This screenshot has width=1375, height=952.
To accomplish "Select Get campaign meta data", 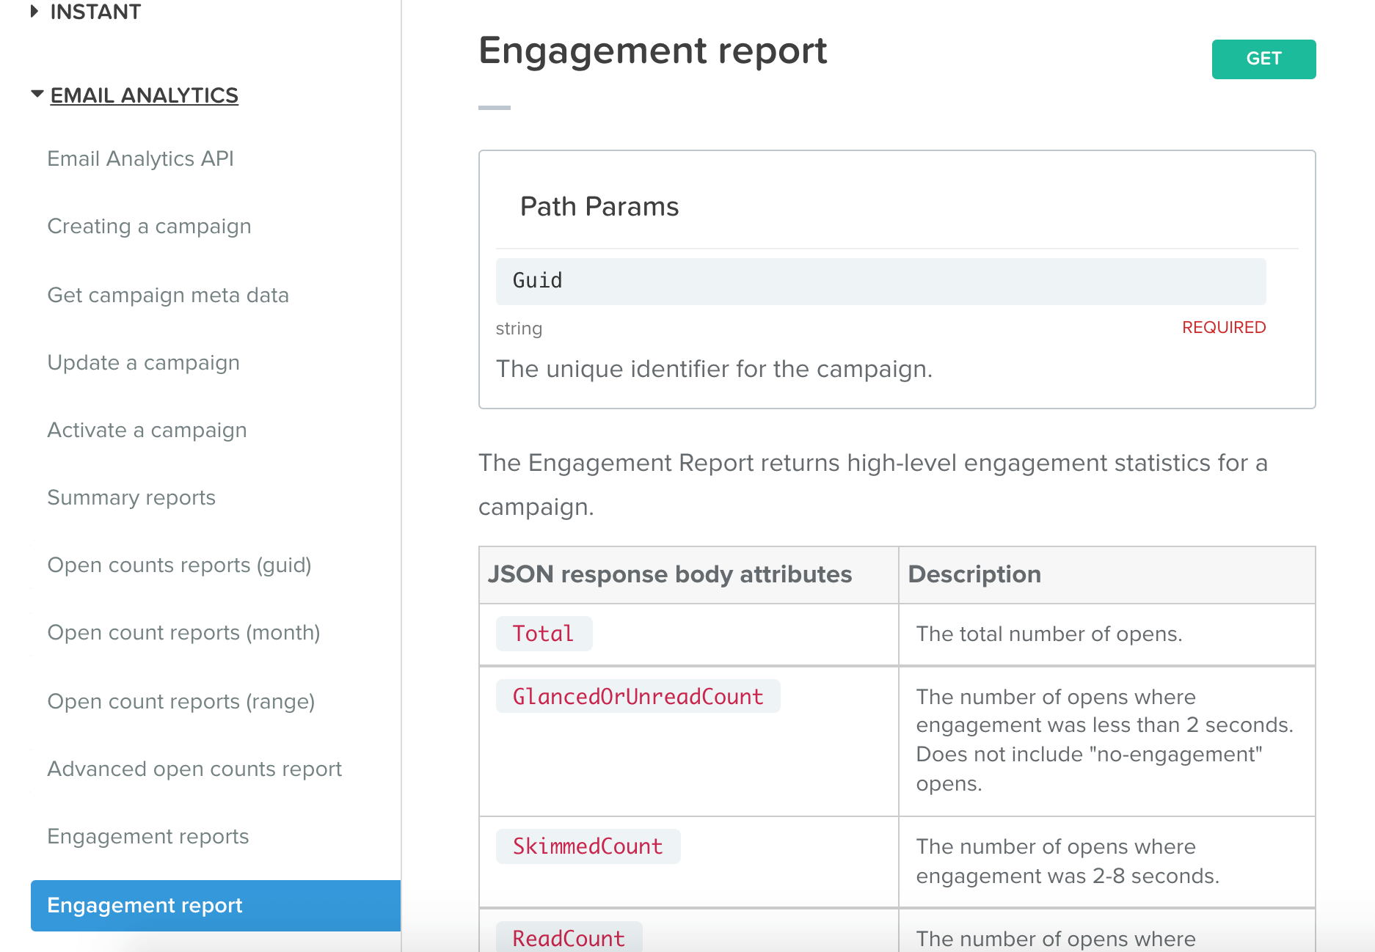I will 168,295.
